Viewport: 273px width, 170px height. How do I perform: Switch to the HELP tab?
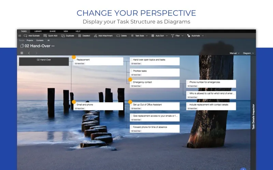78,31
